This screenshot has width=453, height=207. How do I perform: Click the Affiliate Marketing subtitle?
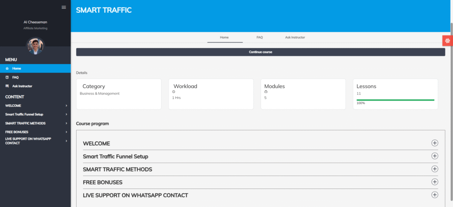tap(35, 28)
